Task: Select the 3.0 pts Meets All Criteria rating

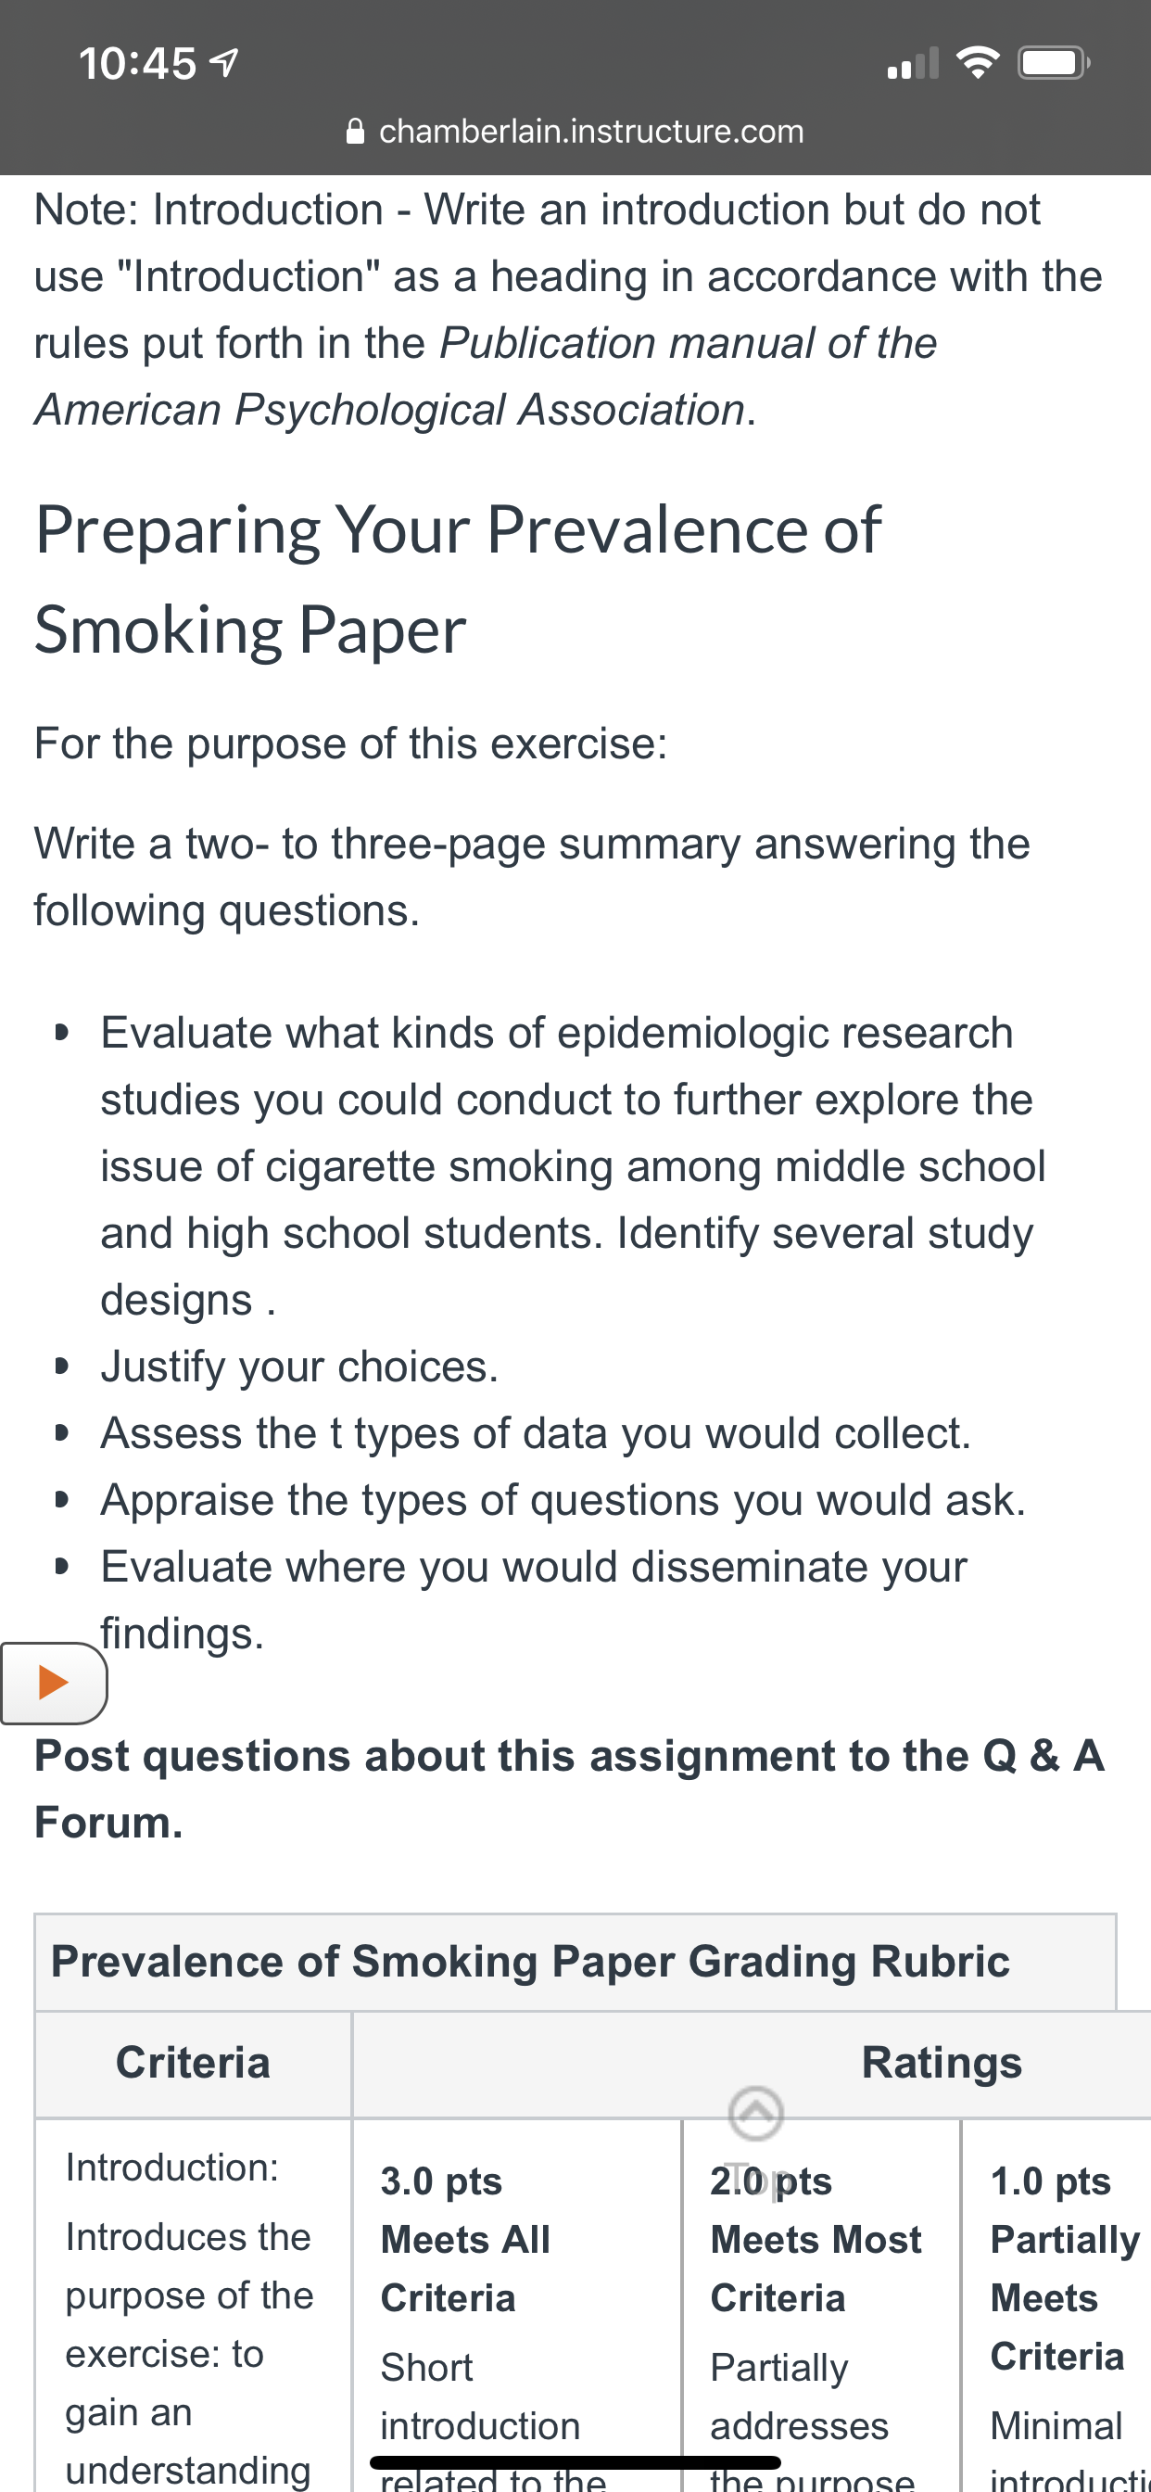Action: (516, 2307)
